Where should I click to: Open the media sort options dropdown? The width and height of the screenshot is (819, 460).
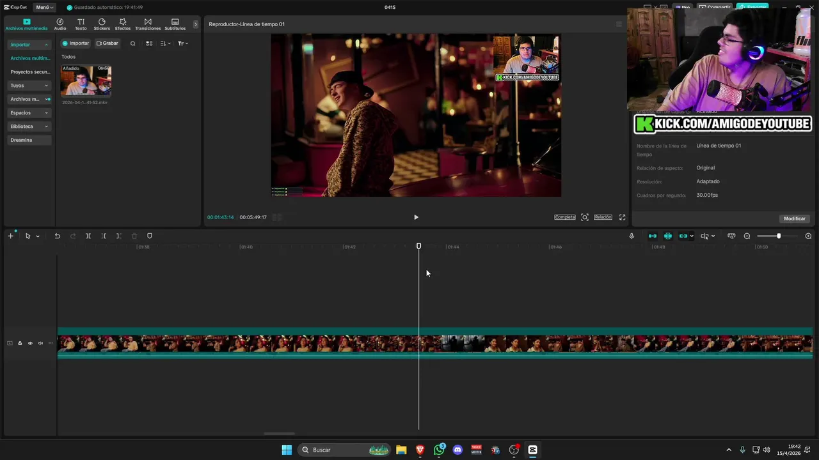165,43
